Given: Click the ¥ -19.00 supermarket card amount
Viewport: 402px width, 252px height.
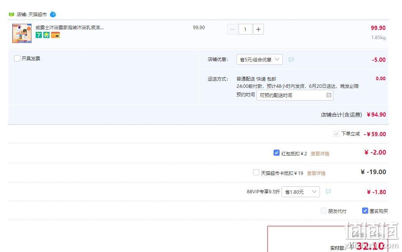Looking at the screenshot, I should click(373, 172).
